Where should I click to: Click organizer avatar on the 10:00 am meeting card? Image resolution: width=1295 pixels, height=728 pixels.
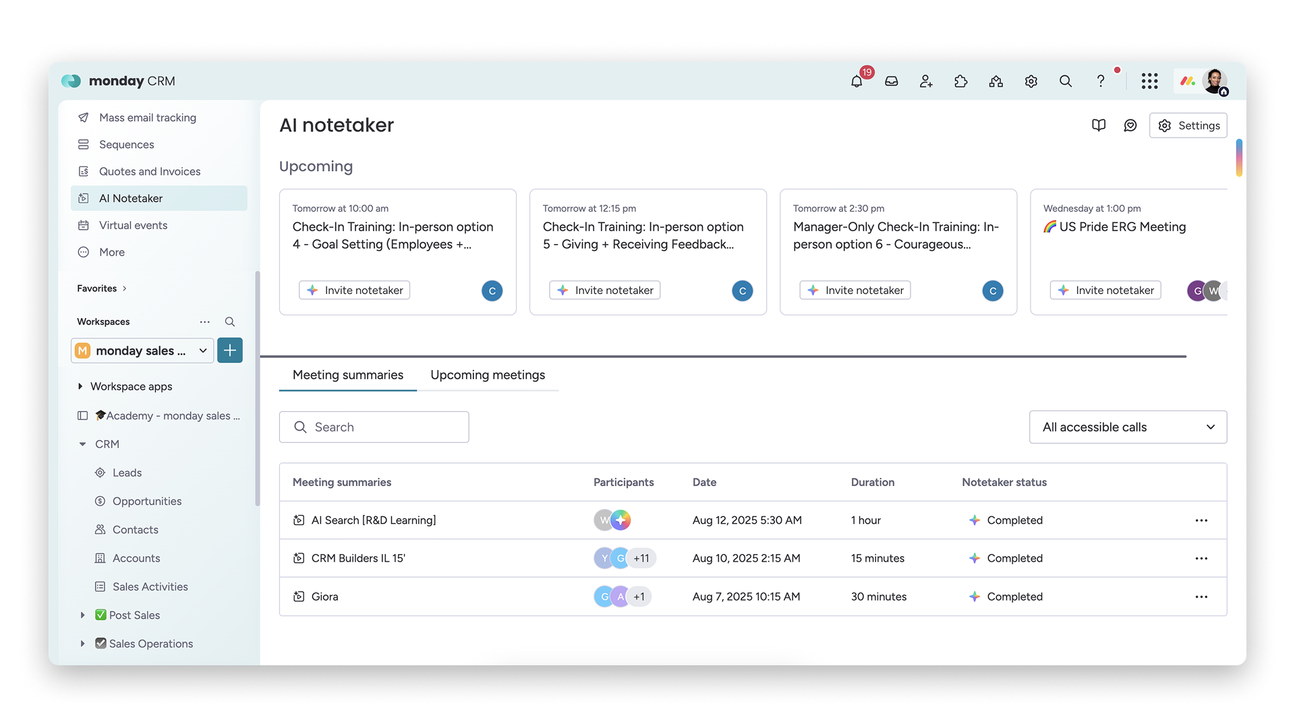pyautogui.click(x=492, y=291)
